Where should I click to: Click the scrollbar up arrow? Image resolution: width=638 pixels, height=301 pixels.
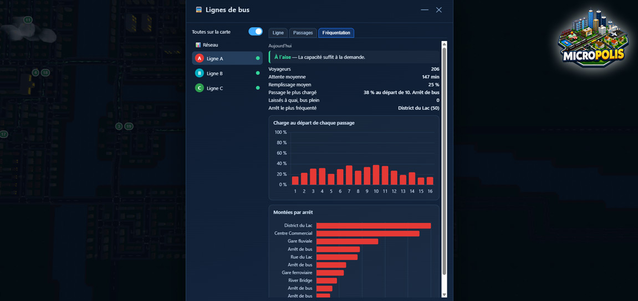[445, 44]
